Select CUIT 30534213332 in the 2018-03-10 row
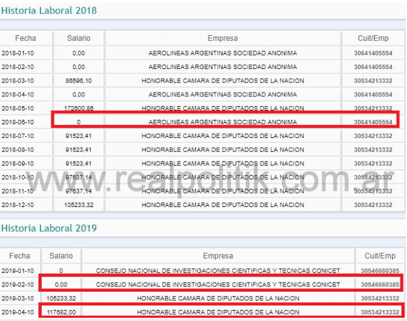The image size is (407, 321). pos(373,81)
